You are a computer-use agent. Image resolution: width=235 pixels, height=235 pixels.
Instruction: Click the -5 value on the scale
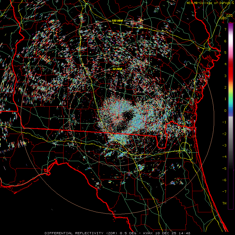224,169
